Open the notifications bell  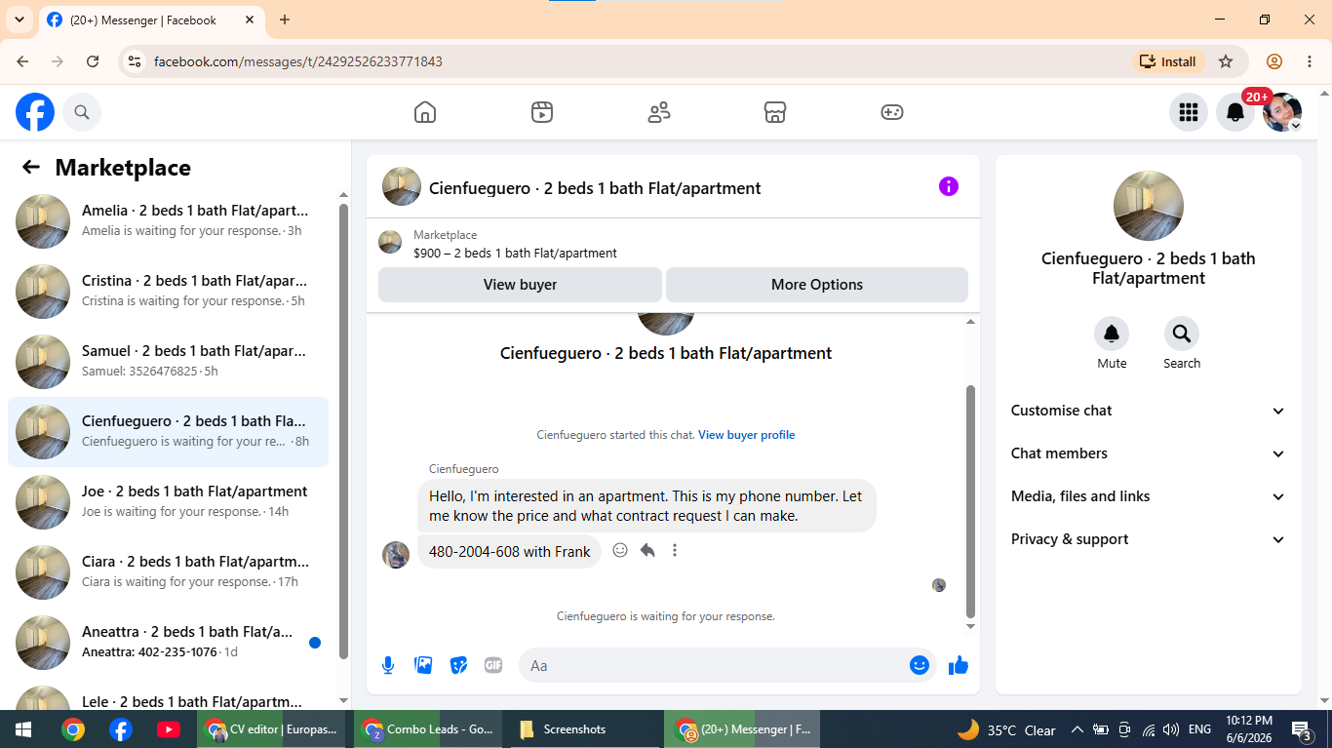click(x=1234, y=112)
